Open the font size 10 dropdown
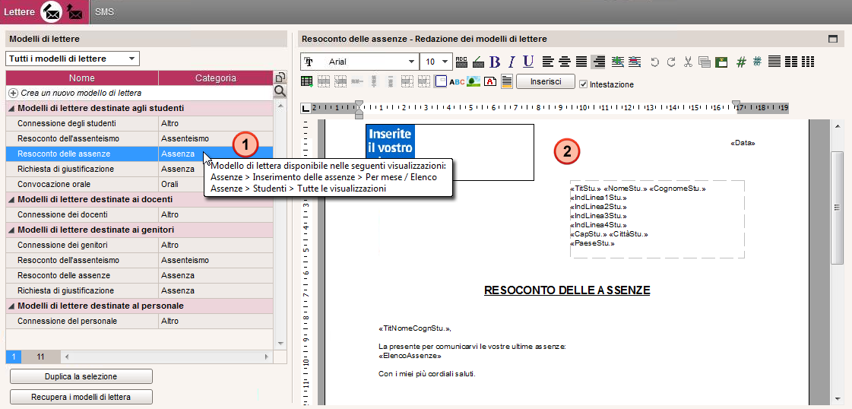Image resolution: width=852 pixels, height=409 pixels. pos(436,62)
